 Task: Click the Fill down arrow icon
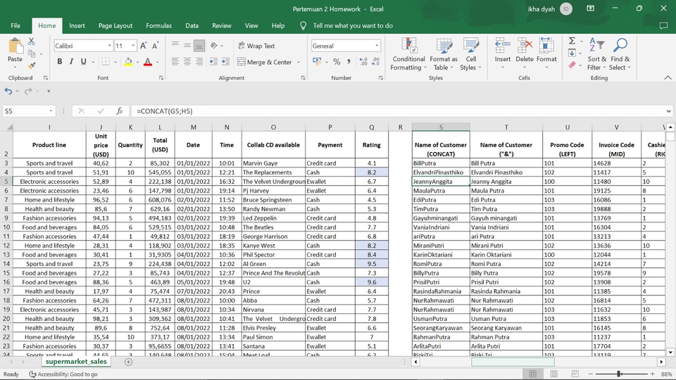[572, 53]
